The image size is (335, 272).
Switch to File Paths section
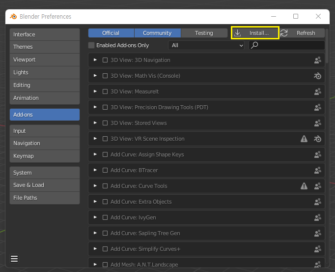click(x=45, y=198)
